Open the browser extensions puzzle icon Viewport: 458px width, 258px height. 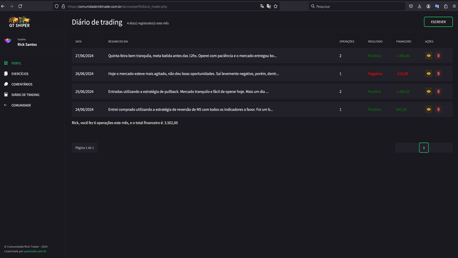coord(446,6)
